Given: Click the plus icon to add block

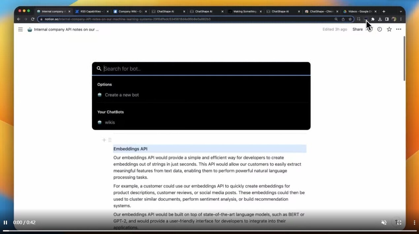Looking at the screenshot, I should click(x=104, y=140).
